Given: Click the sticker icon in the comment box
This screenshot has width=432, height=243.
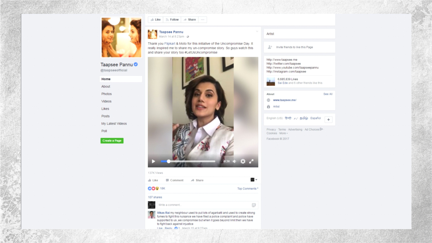Looking at the screenshot, I should pos(254,205).
